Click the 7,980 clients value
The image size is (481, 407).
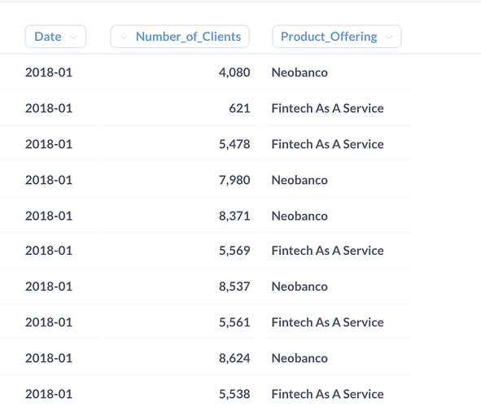234,180
